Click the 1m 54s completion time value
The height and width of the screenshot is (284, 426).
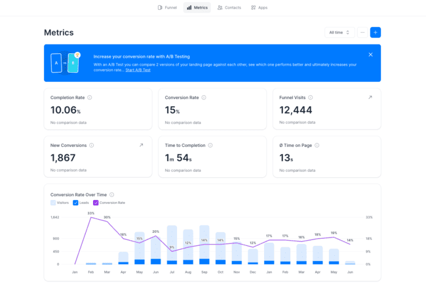(x=178, y=158)
